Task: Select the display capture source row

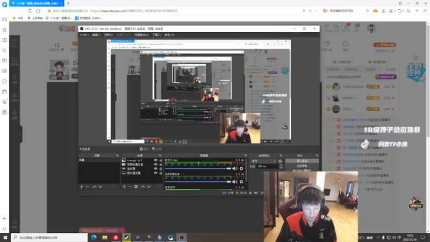Action: point(142,173)
